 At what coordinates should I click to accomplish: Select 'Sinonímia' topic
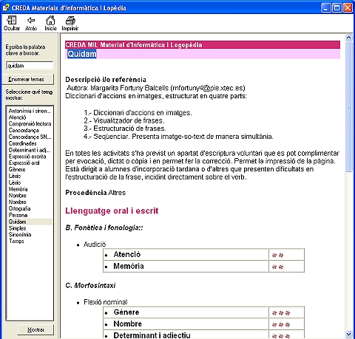(x=20, y=235)
